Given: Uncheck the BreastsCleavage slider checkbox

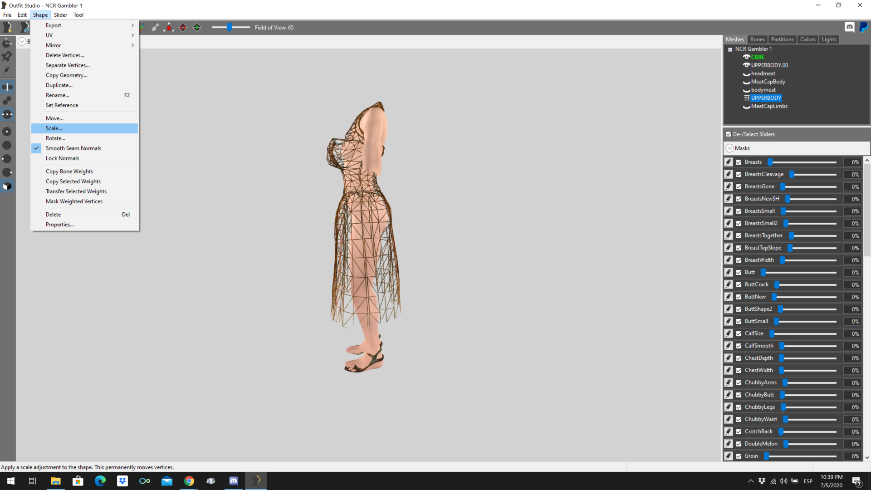Looking at the screenshot, I should coord(739,174).
